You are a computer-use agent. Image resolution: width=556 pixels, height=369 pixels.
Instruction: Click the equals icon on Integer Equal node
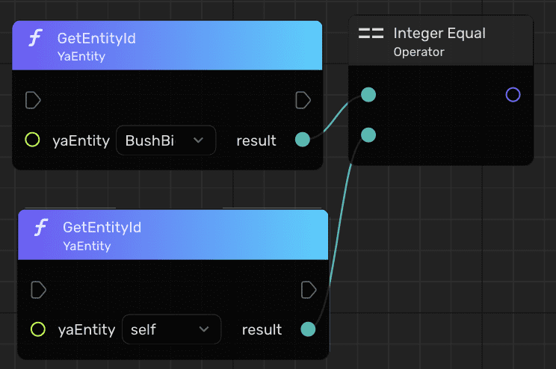coord(371,34)
